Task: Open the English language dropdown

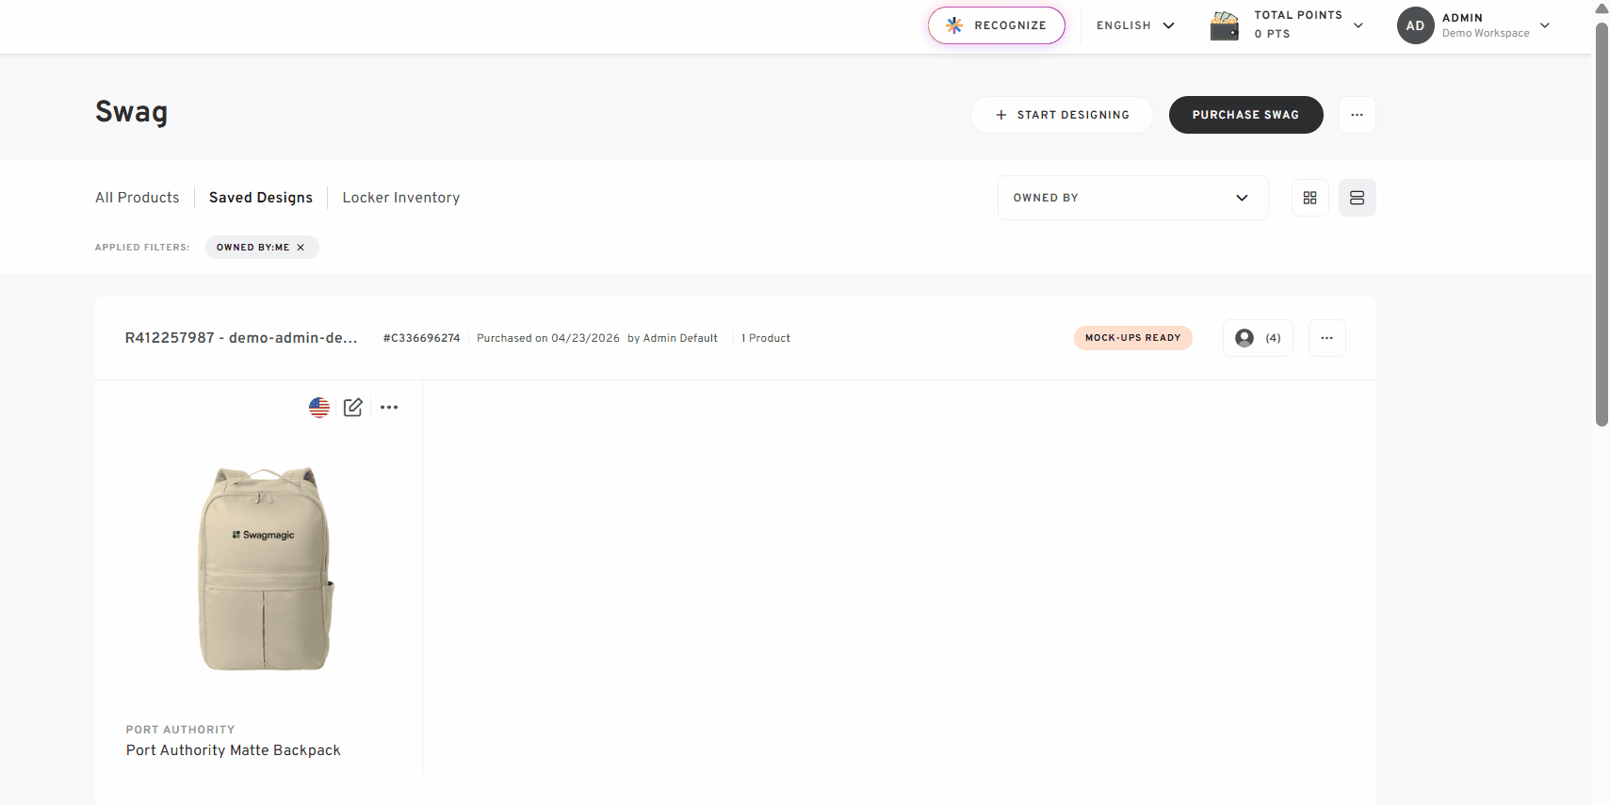Action: pyautogui.click(x=1135, y=25)
